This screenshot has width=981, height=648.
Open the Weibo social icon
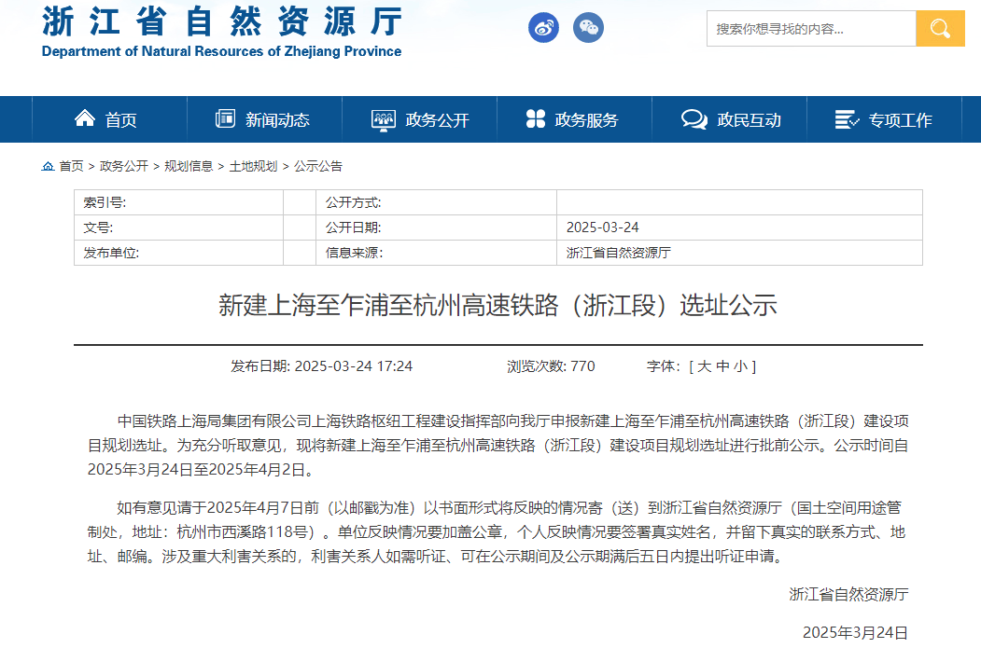pos(543,28)
